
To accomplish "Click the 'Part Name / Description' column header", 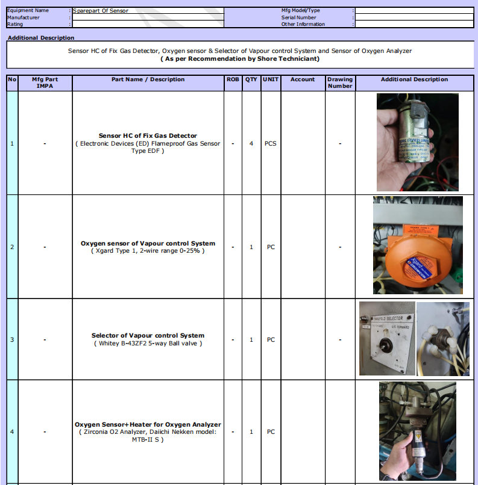I will tap(148, 79).
